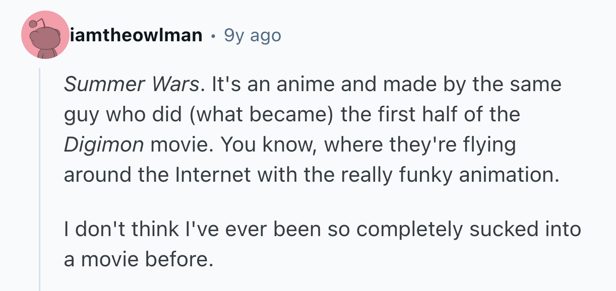The image size is (616, 291).
Task: Click the "9y ago" comment timestamp
Action: (252, 35)
